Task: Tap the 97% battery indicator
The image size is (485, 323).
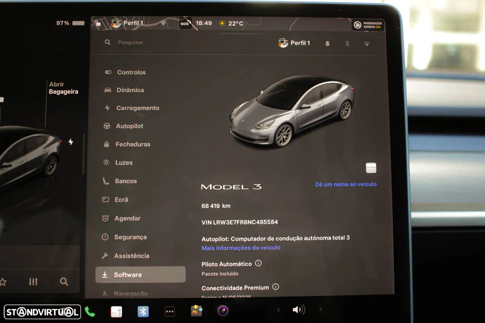Action: pyautogui.click(x=70, y=23)
